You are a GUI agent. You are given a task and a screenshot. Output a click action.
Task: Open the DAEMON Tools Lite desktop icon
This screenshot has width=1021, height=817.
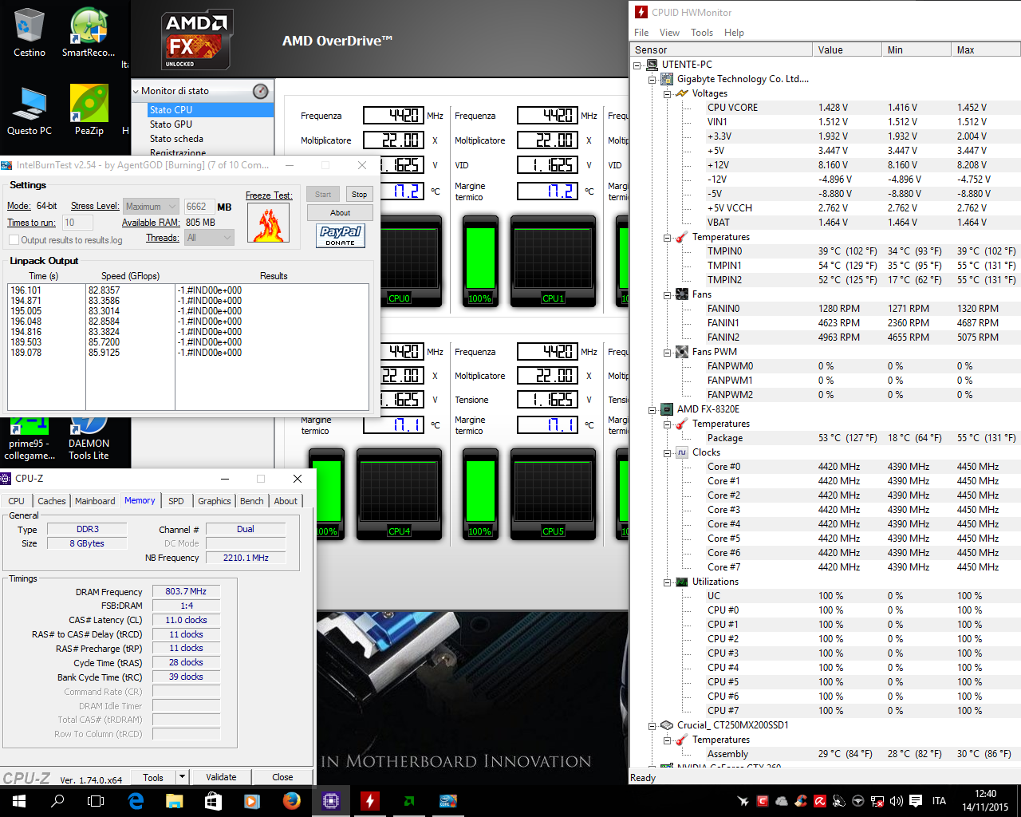[89, 439]
